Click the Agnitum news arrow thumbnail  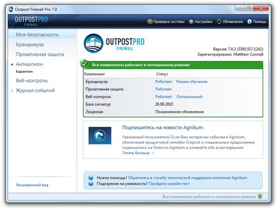[x=100, y=135]
